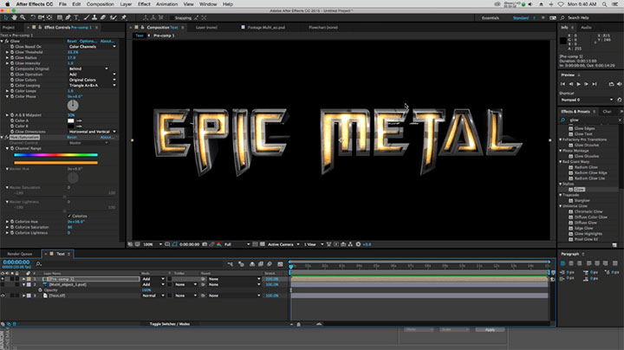Open viewer resolution Full dropdown

tap(237, 244)
